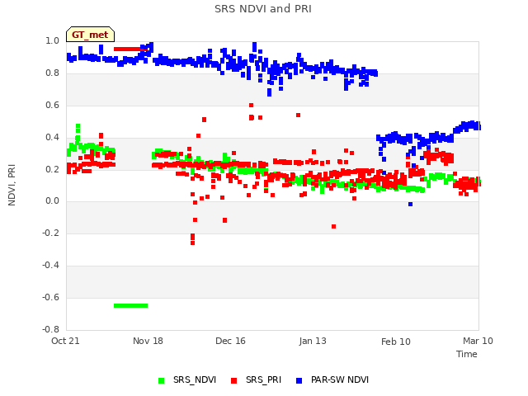Click the Mar 10 x-axis tick label

click(478, 341)
